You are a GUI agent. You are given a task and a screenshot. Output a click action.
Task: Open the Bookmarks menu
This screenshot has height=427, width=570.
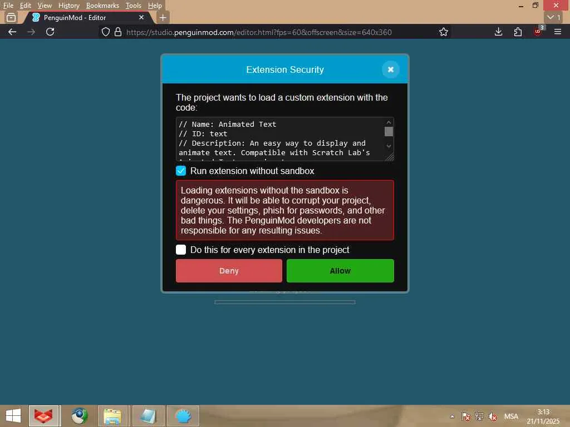[x=102, y=6]
